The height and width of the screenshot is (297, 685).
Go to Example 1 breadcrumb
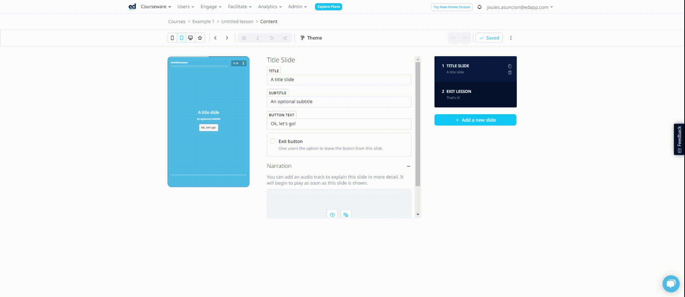coord(203,22)
